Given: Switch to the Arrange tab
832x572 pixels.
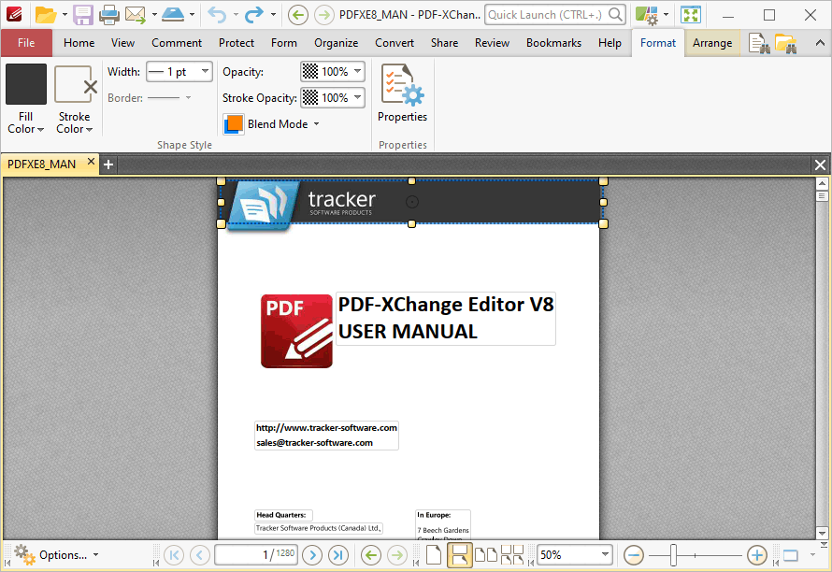Looking at the screenshot, I should [x=712, y=43].
